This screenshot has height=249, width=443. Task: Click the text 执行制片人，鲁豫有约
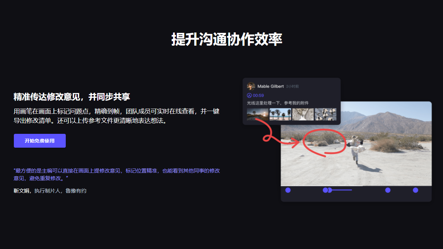tap(60, 191)
